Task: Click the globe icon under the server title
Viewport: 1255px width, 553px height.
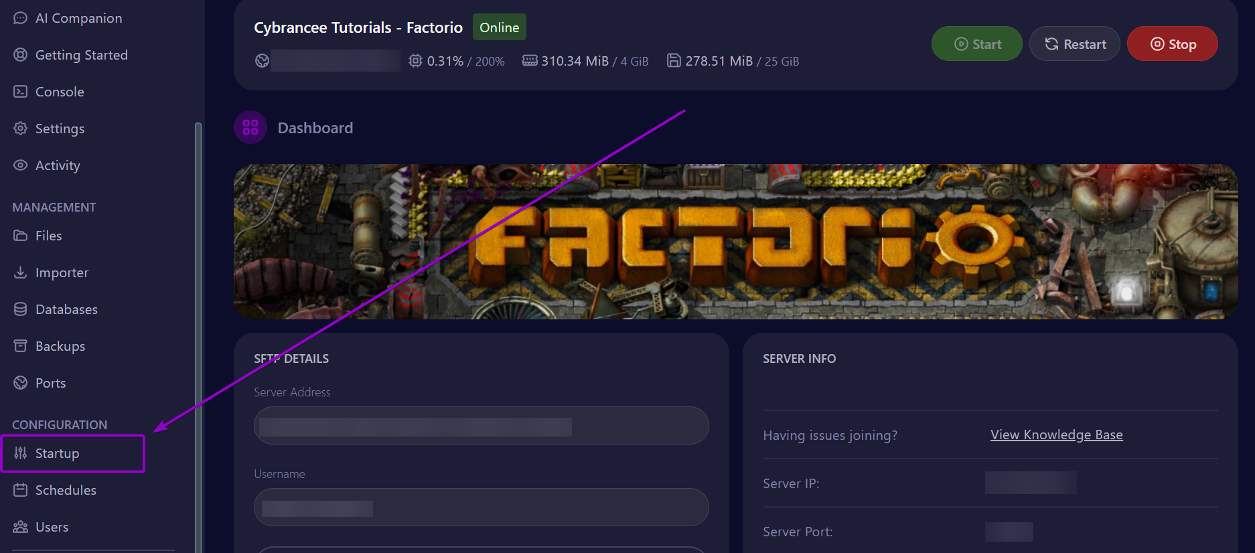Action: [x=262, y=61]
